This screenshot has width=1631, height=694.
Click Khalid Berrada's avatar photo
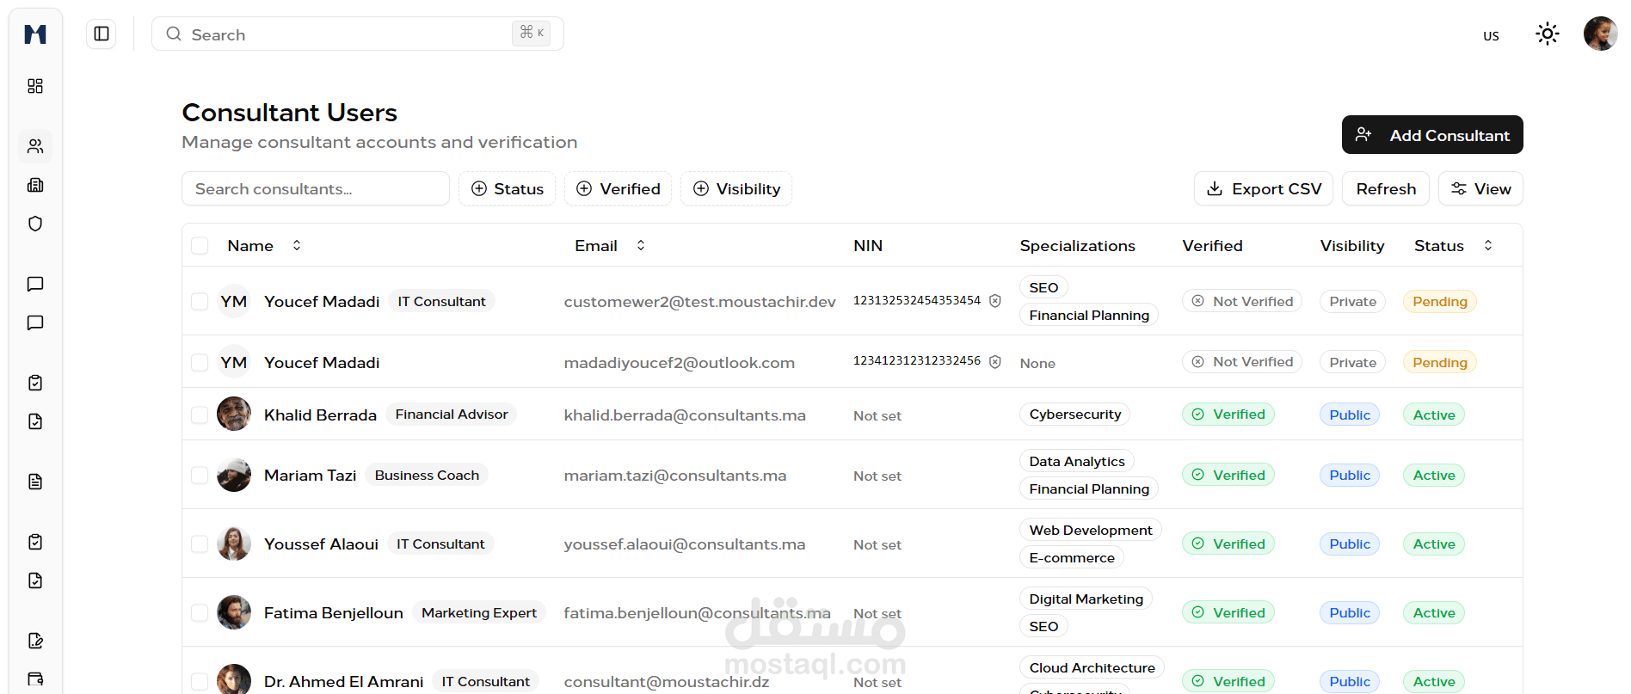234,414
